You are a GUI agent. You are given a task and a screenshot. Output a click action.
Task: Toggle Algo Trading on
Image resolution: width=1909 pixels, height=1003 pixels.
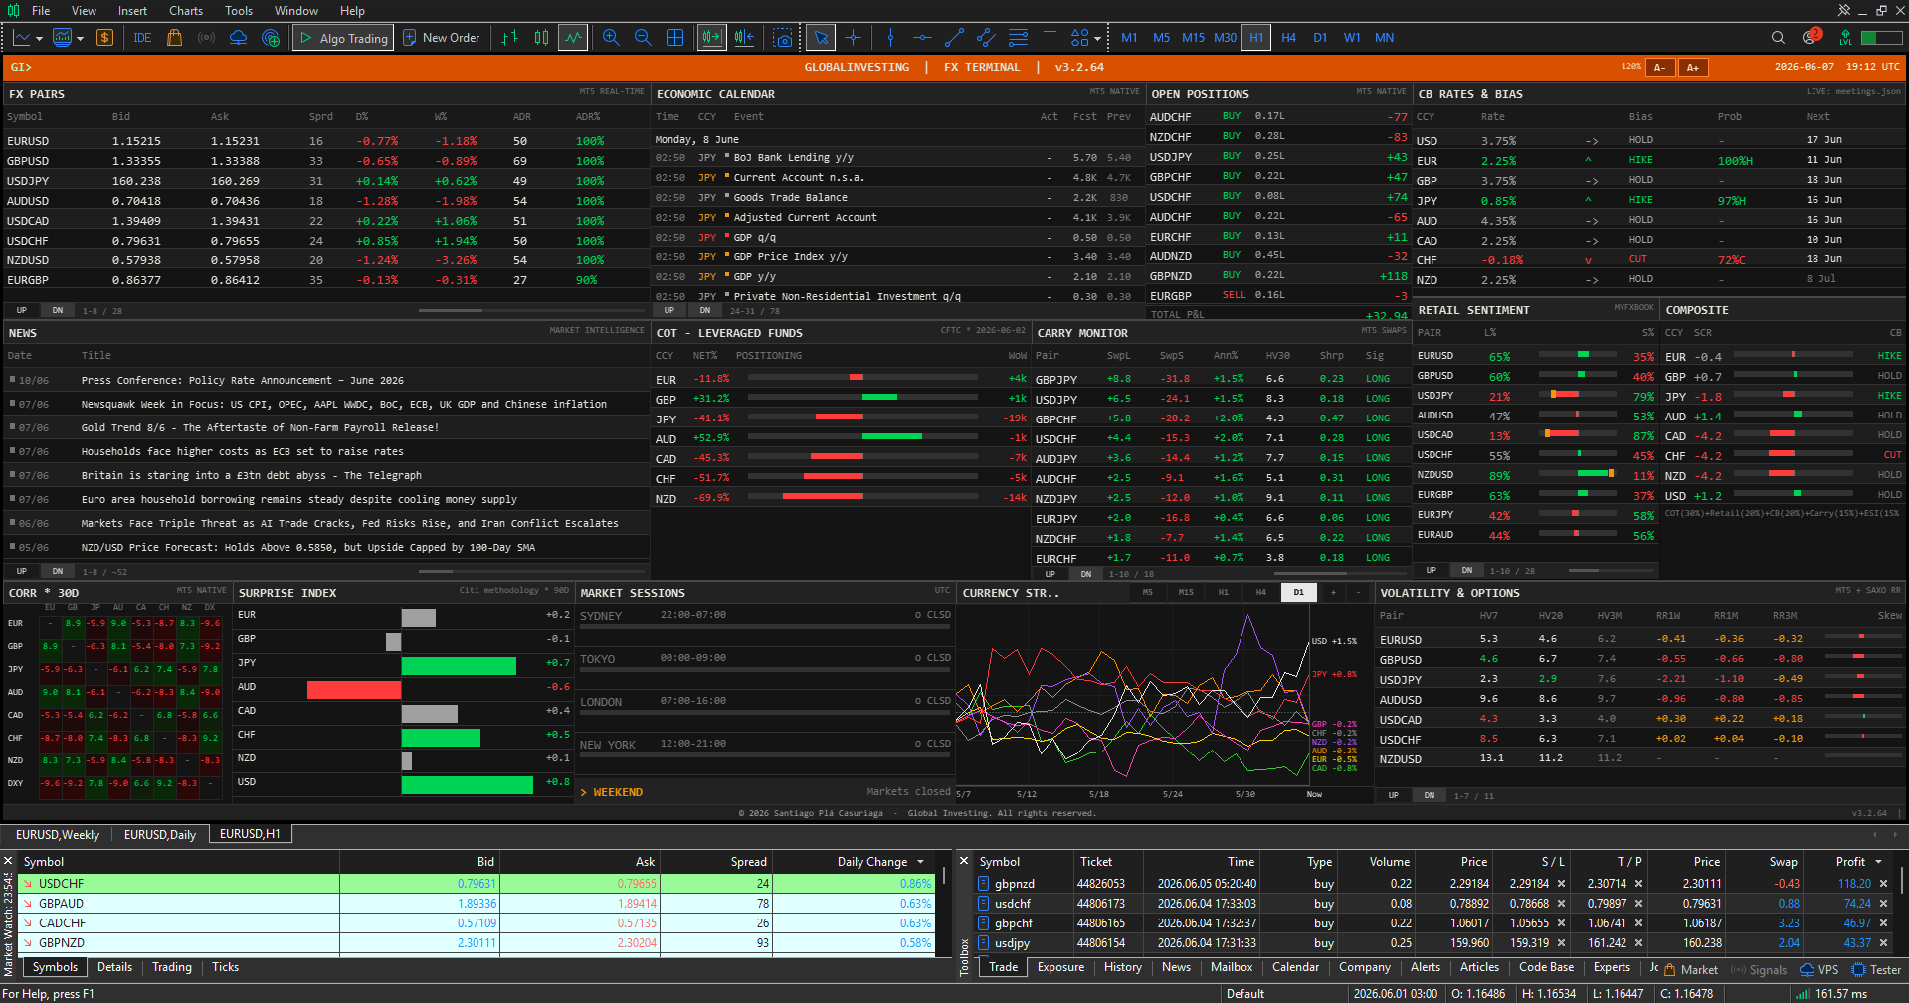point(343,38)
